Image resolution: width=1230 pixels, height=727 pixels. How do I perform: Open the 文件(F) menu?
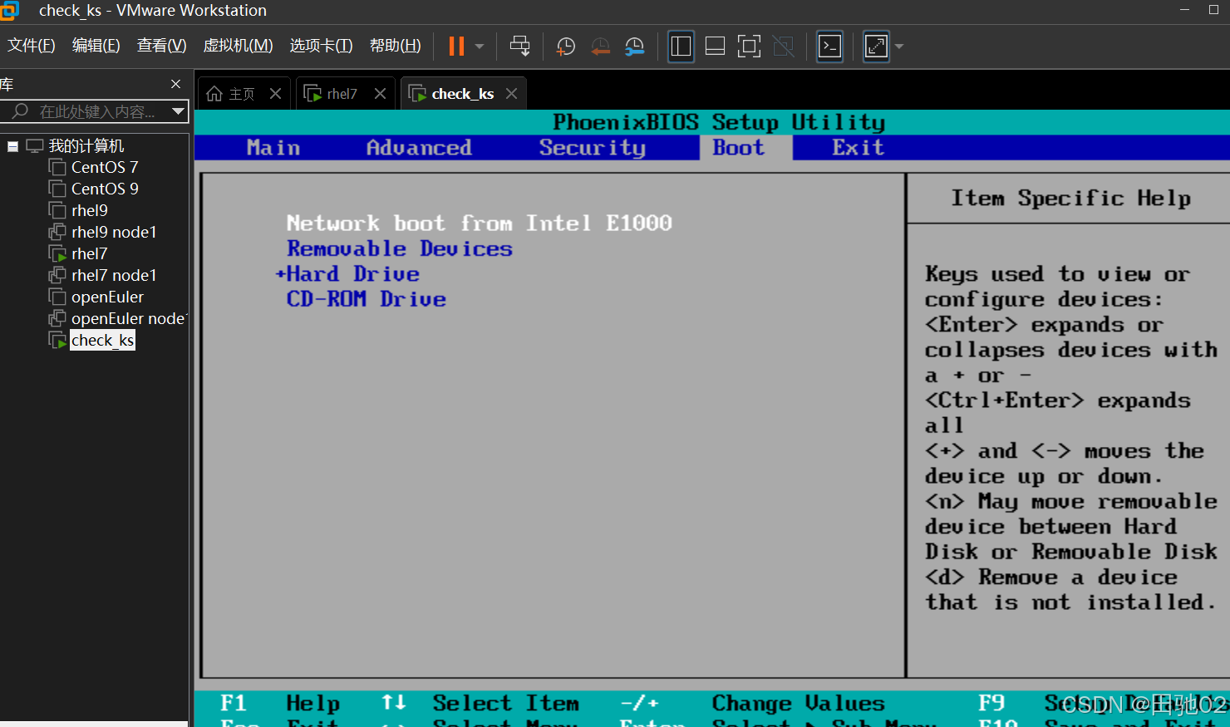[32, 46]
